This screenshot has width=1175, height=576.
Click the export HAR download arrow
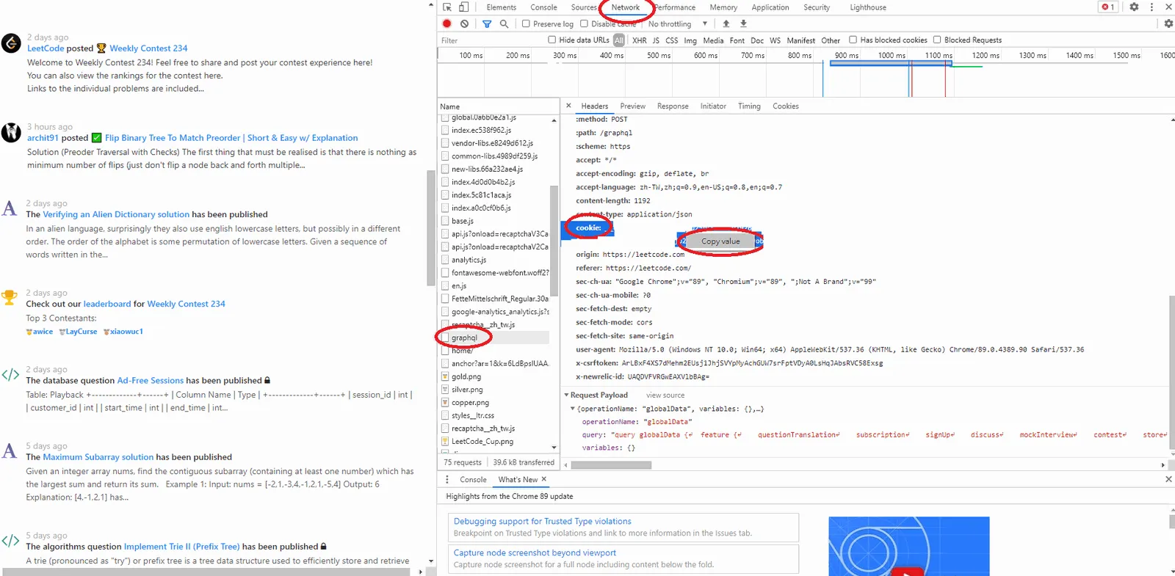pyautogui.click(x=743, y=23)
